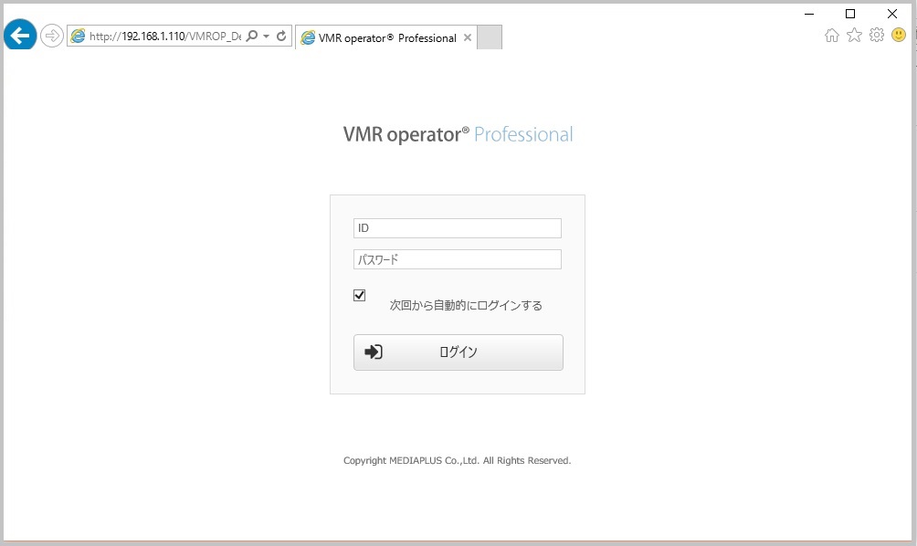917x546 pixels.
Task: Click the URL address field text
Action: (165, 37)
